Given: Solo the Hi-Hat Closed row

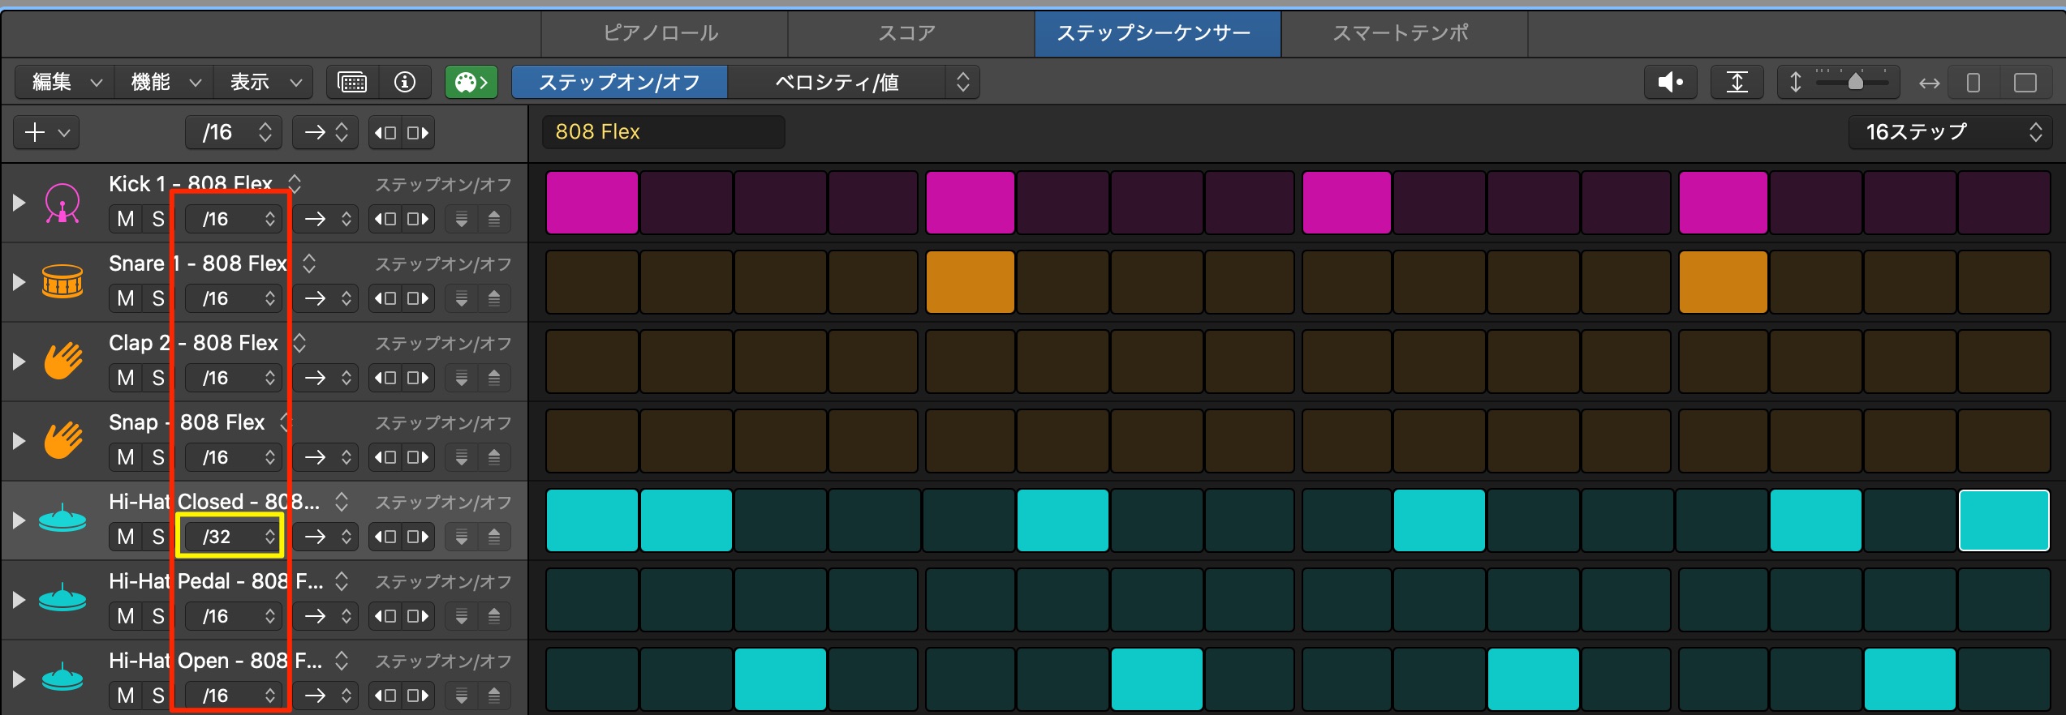Looking at the screenshot, I should click(158, 537).
